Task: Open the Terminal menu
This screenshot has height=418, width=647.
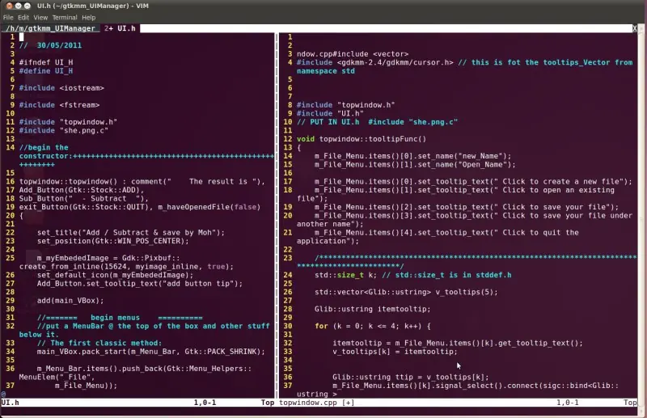Action: click(65, 17)
